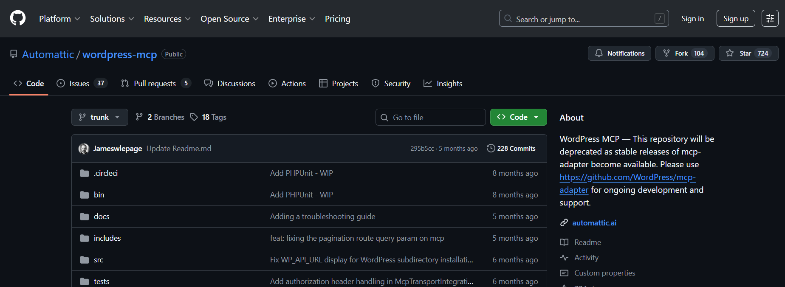Switch to the Actions tab
Image resolution: width=785 pixels, height=287 pixels.
coord(287,84)
